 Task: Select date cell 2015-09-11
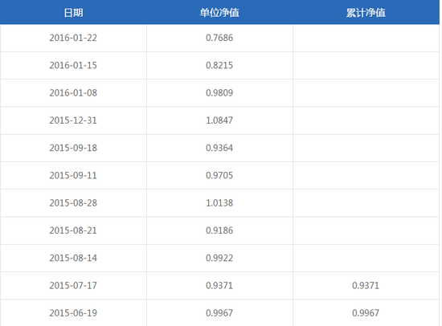(x=73, y=175)
